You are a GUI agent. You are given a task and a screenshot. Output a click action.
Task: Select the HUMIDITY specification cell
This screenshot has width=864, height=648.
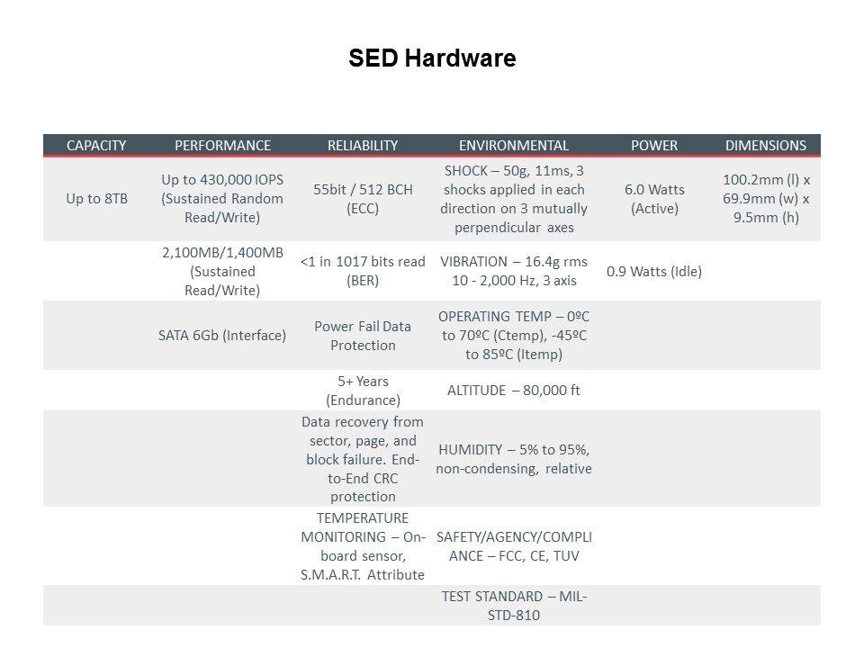pos(514,459)
